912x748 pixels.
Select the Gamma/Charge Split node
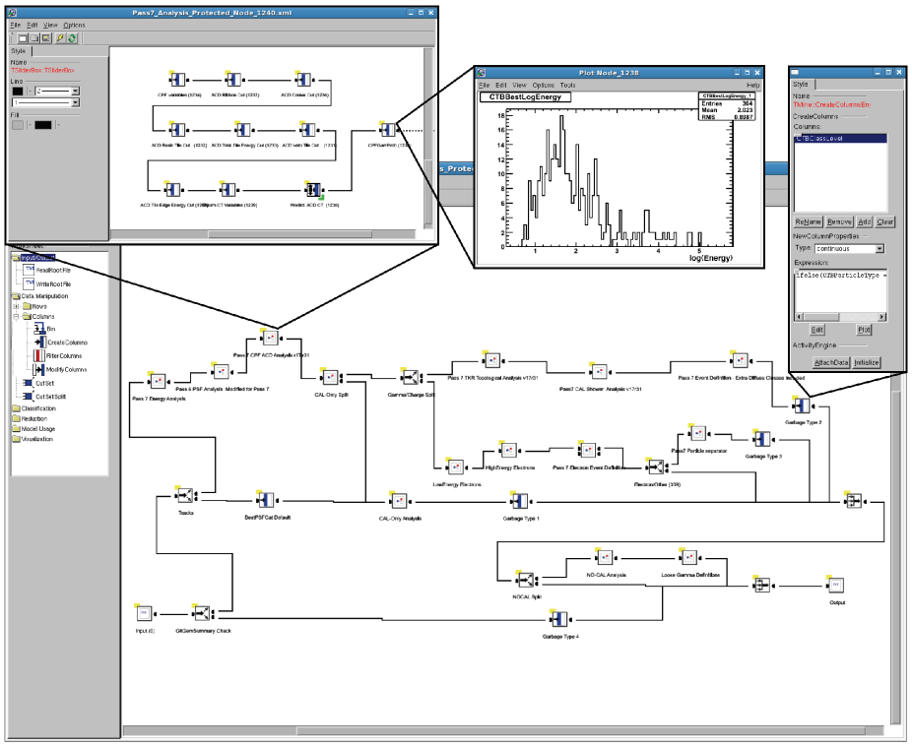coord(410,378)
